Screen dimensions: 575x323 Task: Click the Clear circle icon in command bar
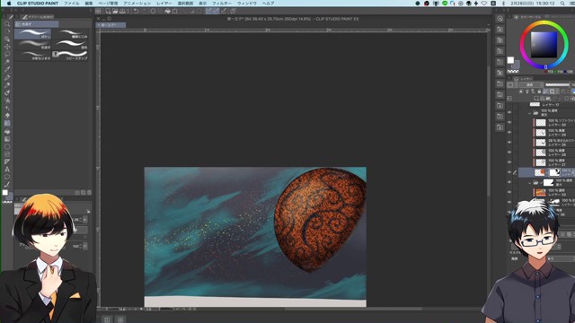(x=153, y=11)
